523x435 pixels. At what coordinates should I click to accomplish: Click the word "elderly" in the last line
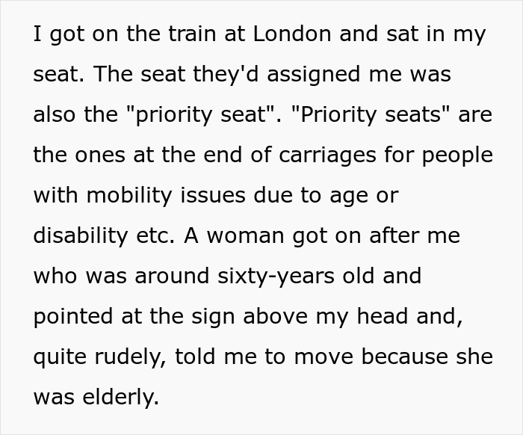pyautogui.click(x=120, y=397)
